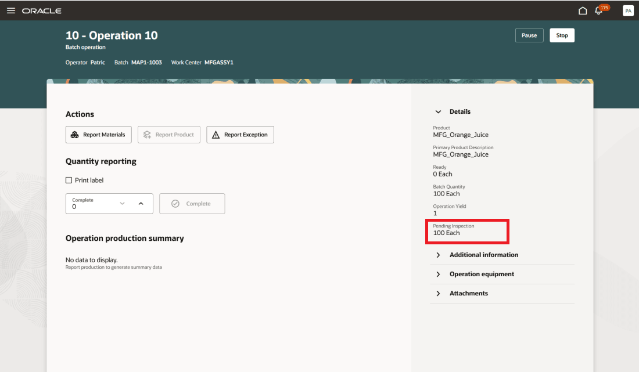Click the Report Materials button
The height and width of the screenshot is (372, 639).
pyautogui.click(x=99, y=135)
